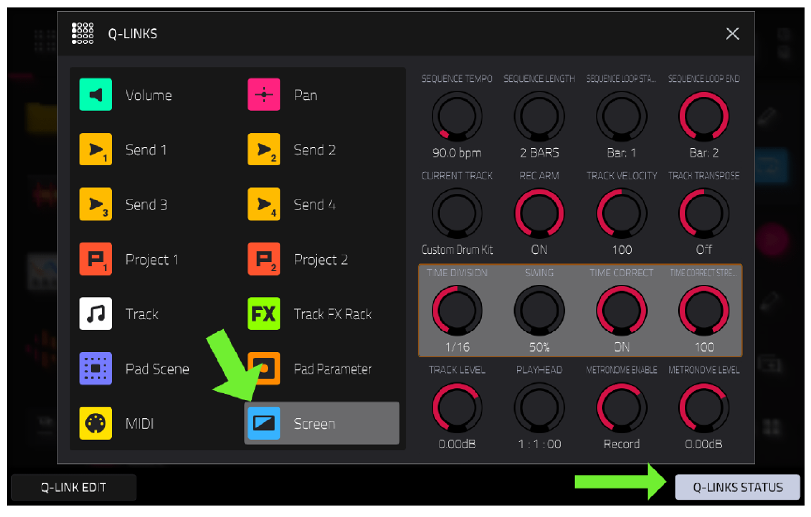811x517 pixels.
Task: Click the 1/16 time division value
Action: click(x=457, y=347)
